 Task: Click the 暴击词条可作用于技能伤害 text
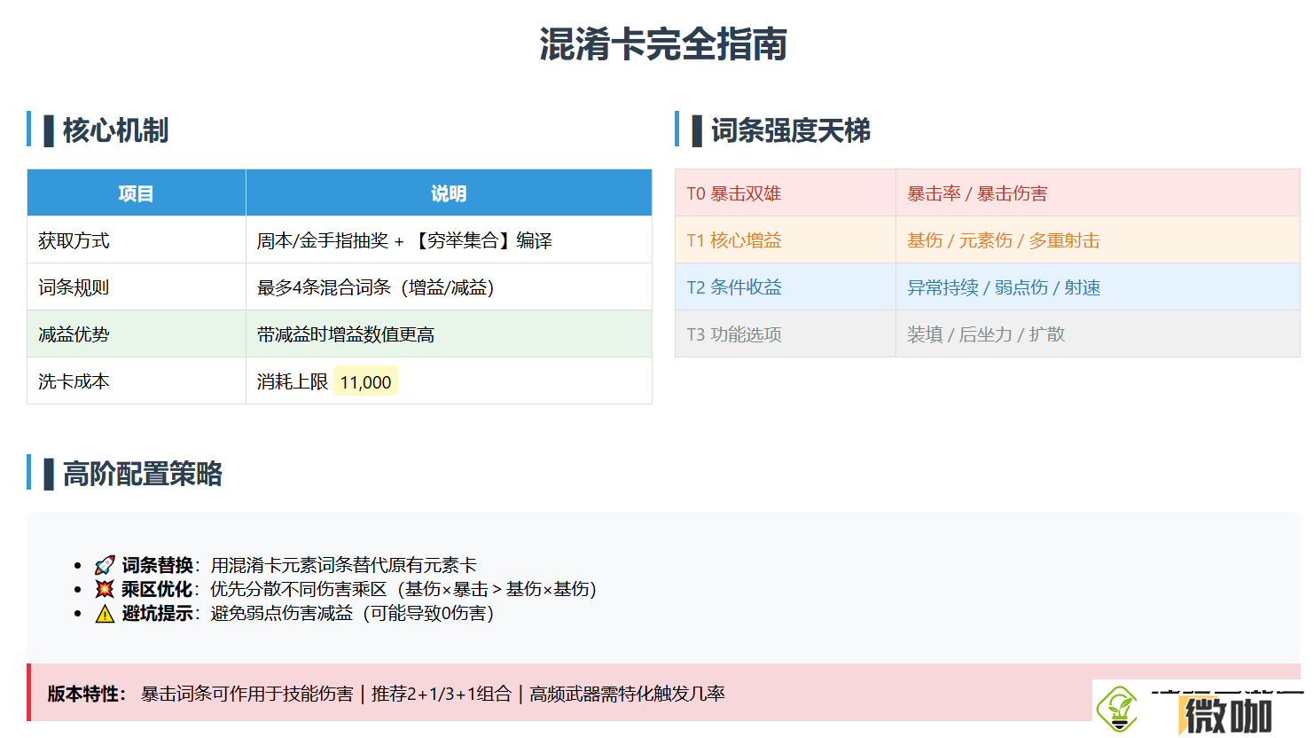point(247,694)
